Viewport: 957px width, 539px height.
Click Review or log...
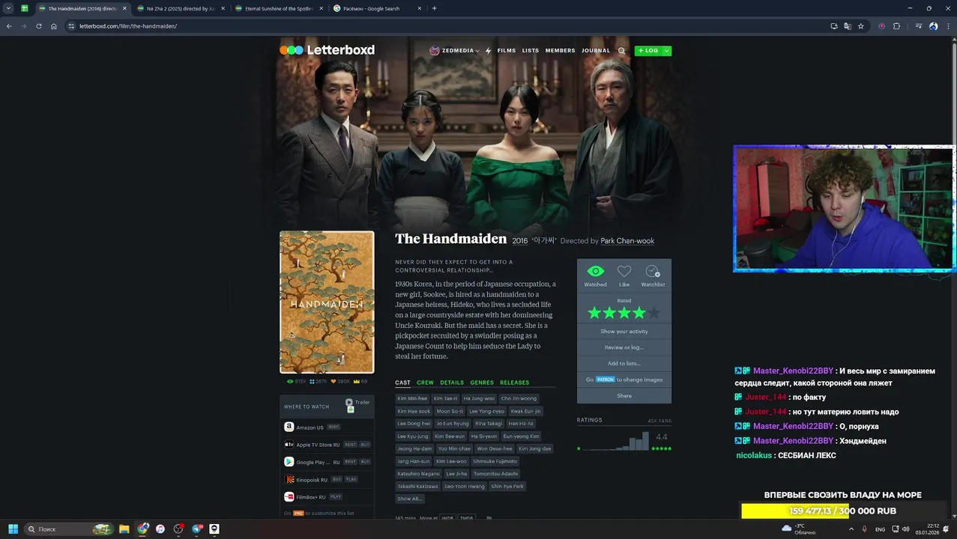tap(624, 347)
